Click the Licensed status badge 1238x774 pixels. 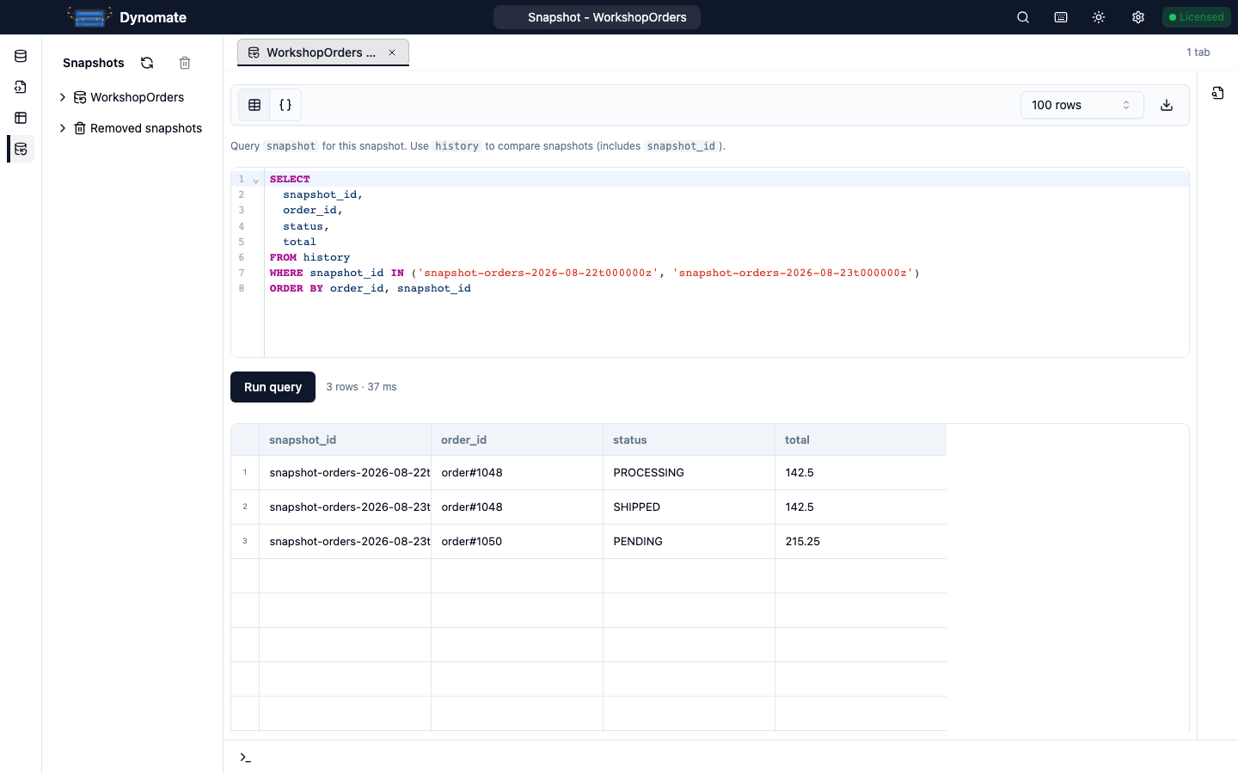point(1196,17)
